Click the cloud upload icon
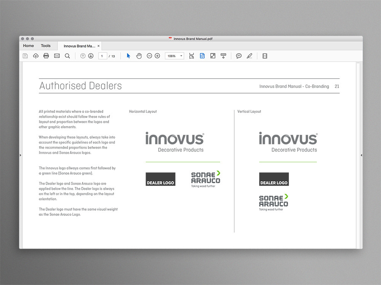 (36, 56)
